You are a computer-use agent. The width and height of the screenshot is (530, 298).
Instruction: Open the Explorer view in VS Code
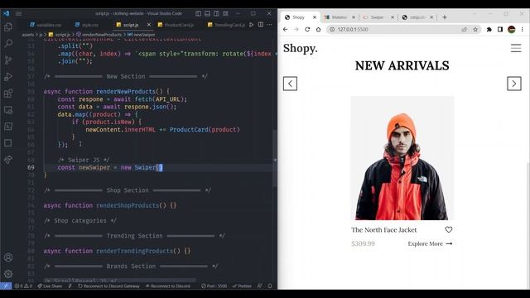8,26
